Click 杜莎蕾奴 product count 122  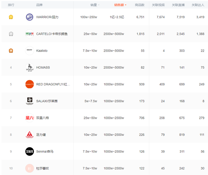pyautogui.click(x=142, y=168)
